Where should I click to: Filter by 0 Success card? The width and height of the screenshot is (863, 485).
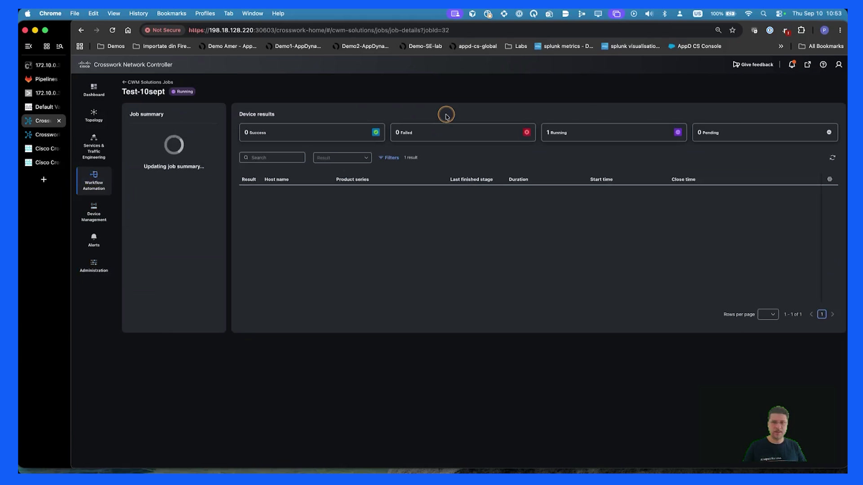click(x=312, y=132)
